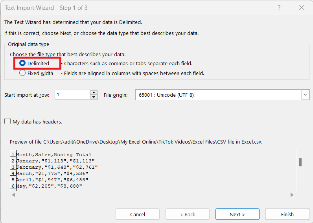This screenshot has height=223, width=313.
Task: Click the help question mark icon
Action: 279,7
